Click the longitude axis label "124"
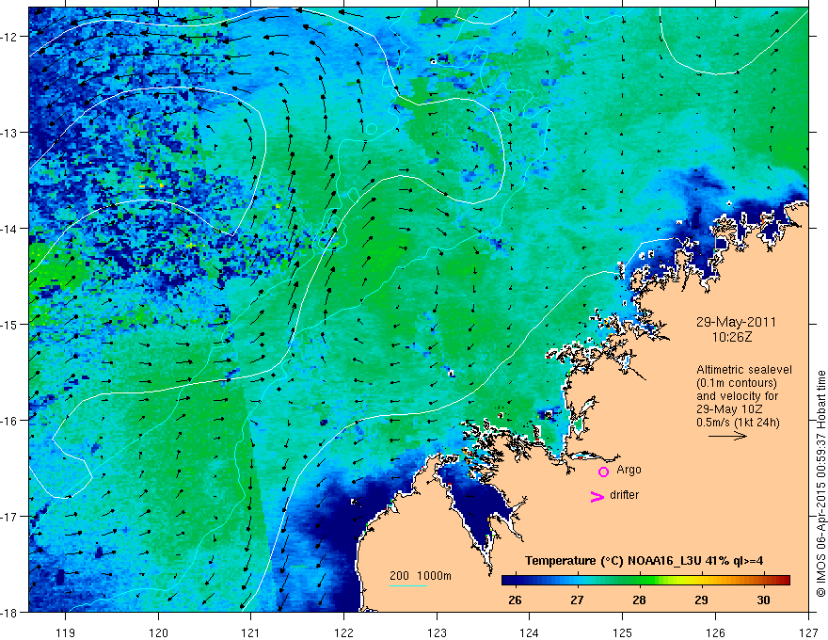This screenshot has height=640, width=828. tap(530, 632)
